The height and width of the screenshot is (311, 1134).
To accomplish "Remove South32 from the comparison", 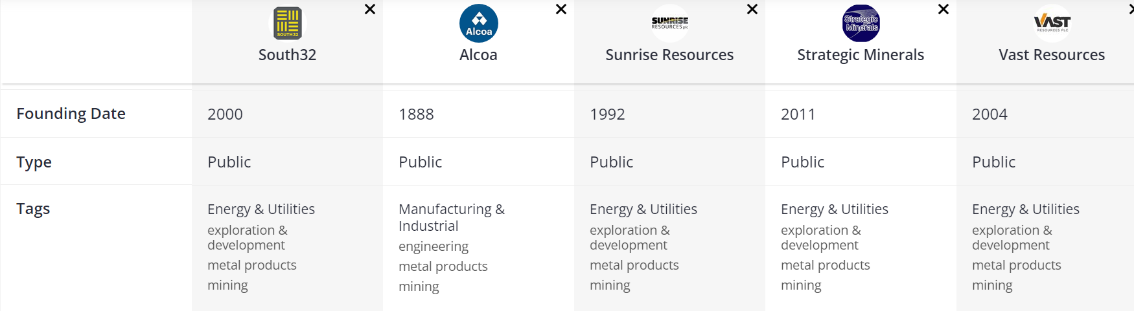I will [370, 9].
